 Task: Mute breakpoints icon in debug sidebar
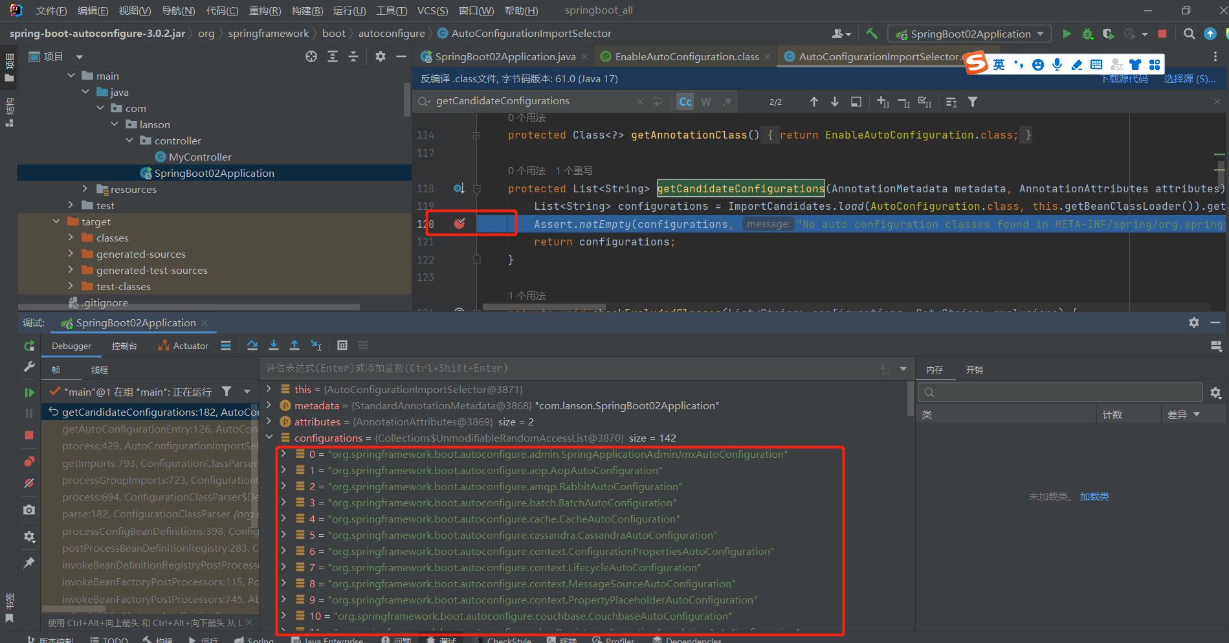click(x=29, y=483)
